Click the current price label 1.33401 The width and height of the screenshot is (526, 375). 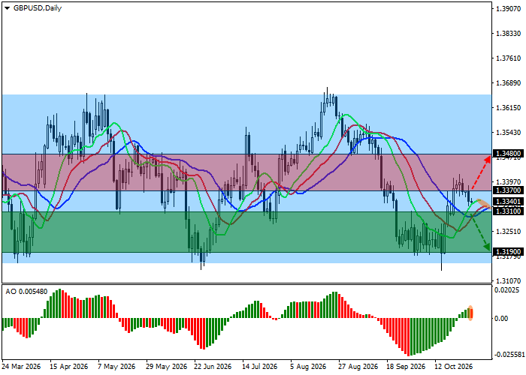[x=509, y=202]
